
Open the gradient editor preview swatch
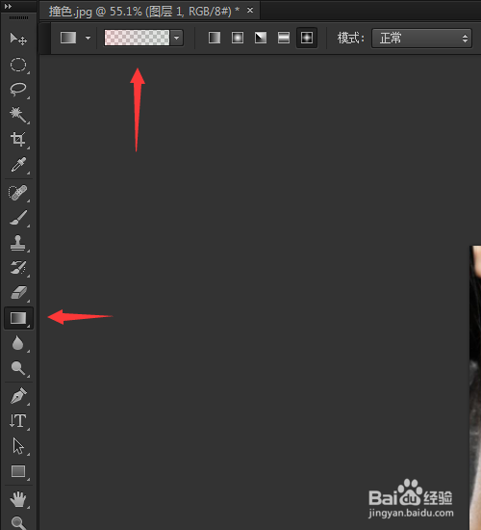coord(137,38)
